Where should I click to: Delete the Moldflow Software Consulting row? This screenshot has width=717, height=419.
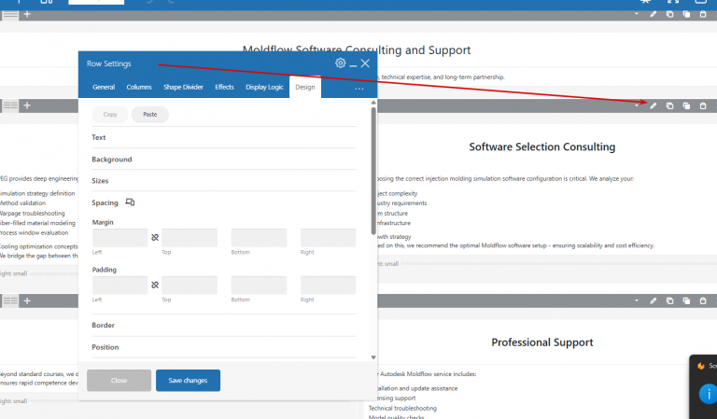click(703, 14)
